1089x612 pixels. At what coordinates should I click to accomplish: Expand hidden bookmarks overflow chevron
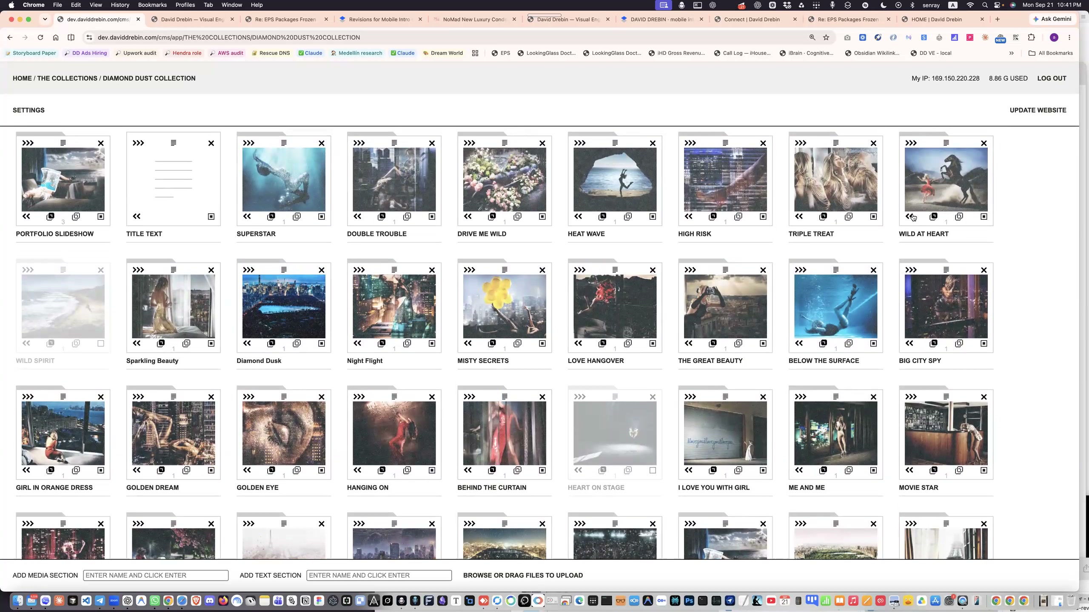tap(1011, 53)
